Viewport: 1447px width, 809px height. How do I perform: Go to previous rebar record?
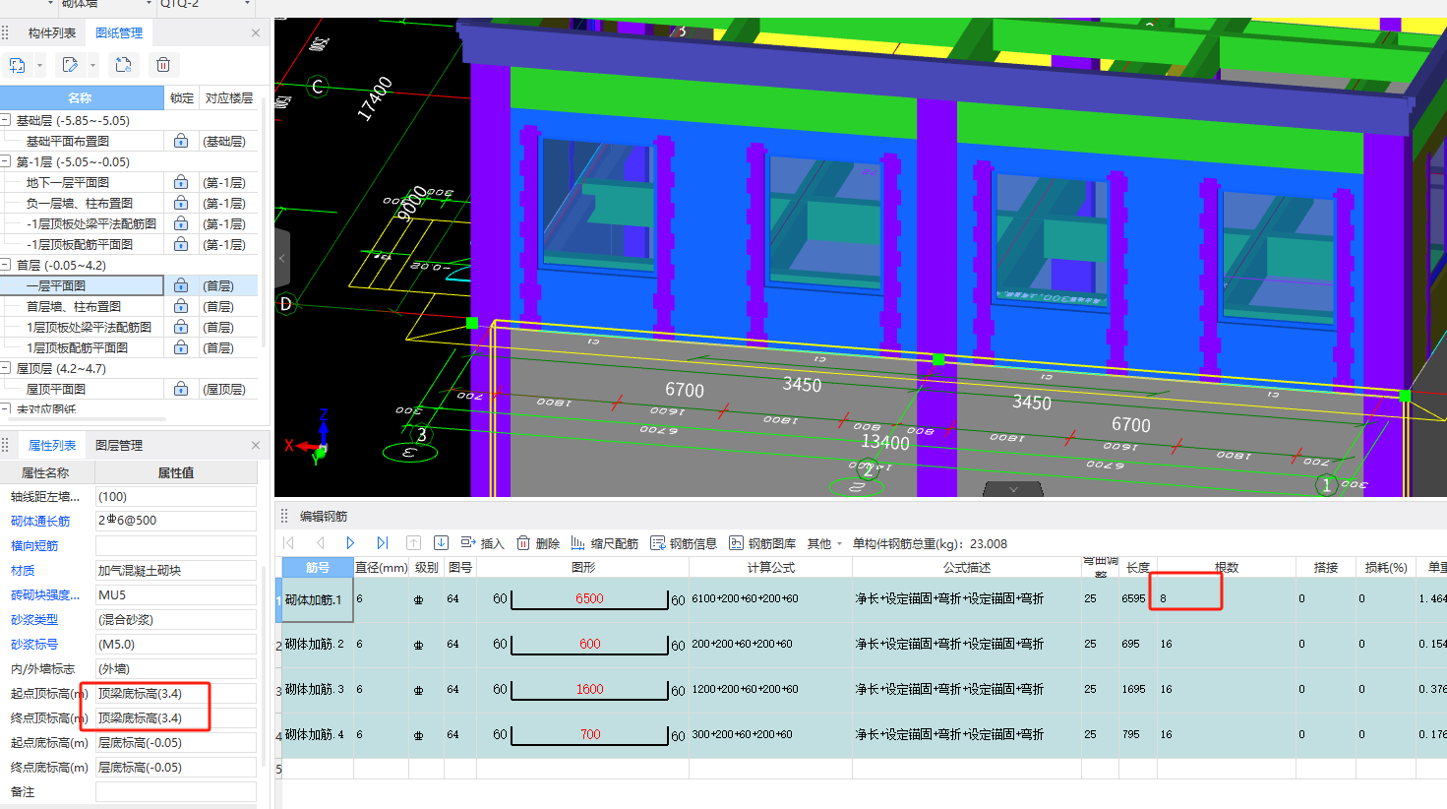321,543
